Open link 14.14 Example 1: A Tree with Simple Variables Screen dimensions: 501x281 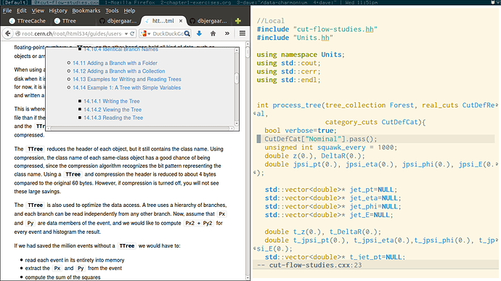tap(126, 88)
